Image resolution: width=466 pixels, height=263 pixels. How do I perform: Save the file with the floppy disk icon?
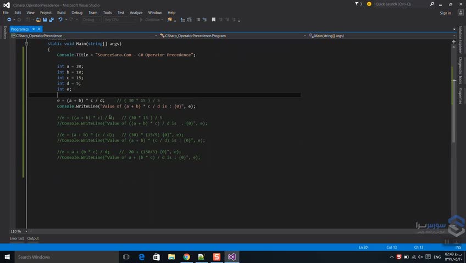click(x=45, y=20)
